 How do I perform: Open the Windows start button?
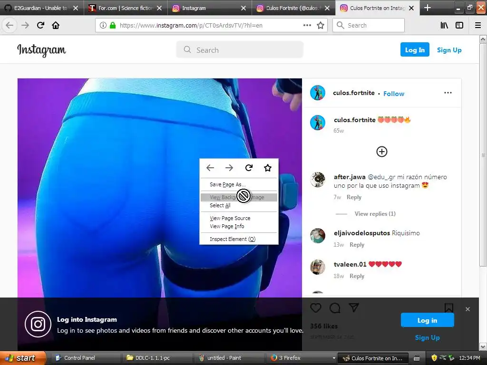pyautogui.click(x=23, y=358)
